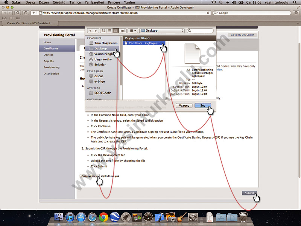Open iTunes from the Dock

[70, 217]
